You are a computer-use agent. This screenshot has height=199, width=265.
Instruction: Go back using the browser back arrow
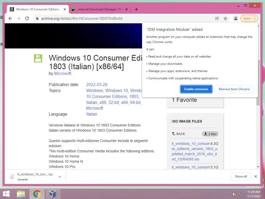tap(10, 18)
